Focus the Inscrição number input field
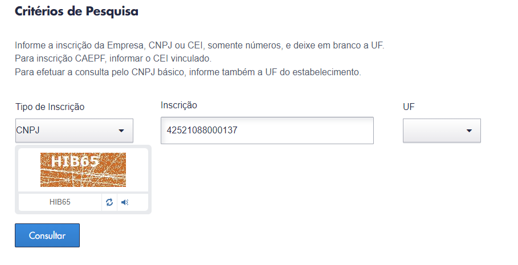 [x=267, y=131]
